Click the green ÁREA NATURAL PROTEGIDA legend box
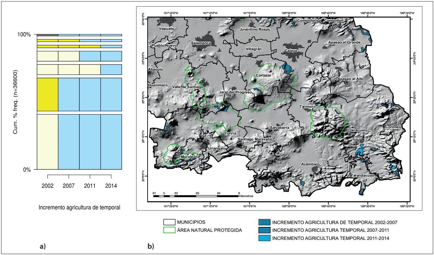This screenshot has height=255, width=434. pyautogui.click(x=170, y=230)
